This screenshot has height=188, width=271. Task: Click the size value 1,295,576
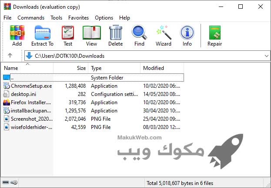point(75,111)
